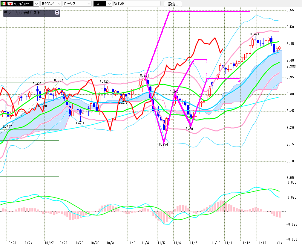Click the 11/14 date on time axis
This screenshot has height=246, width=302.
point(278,243)
